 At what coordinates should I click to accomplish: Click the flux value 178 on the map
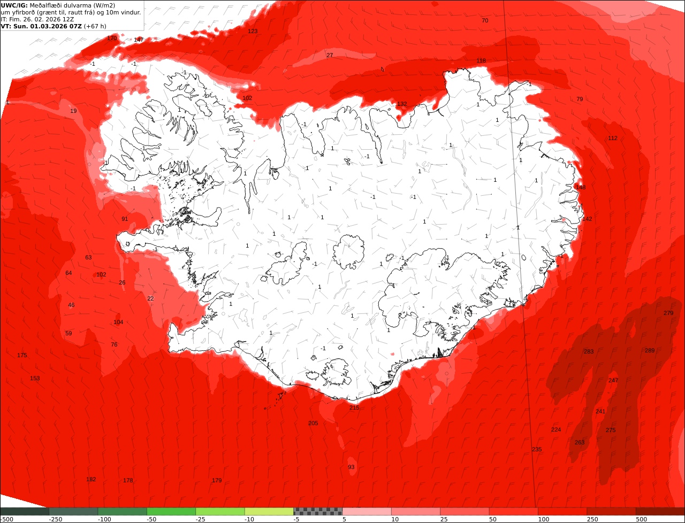[128, 481]
